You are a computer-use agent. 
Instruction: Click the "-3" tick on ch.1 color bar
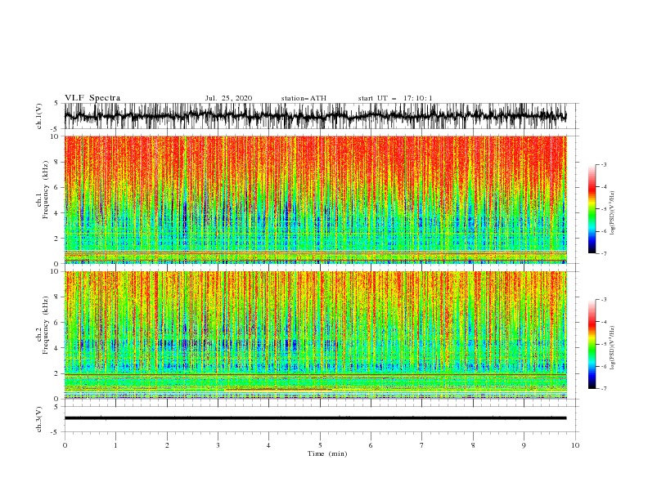coord(604,164)
